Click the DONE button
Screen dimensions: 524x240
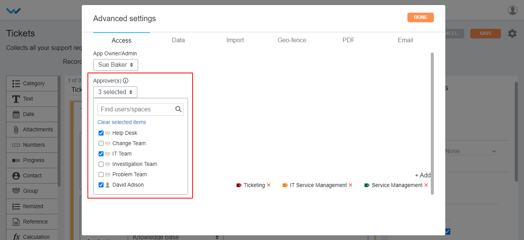click(x=420, y=17)
